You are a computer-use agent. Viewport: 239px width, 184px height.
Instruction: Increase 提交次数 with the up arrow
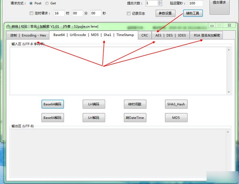pyautogui.click(x=160, y=2)
